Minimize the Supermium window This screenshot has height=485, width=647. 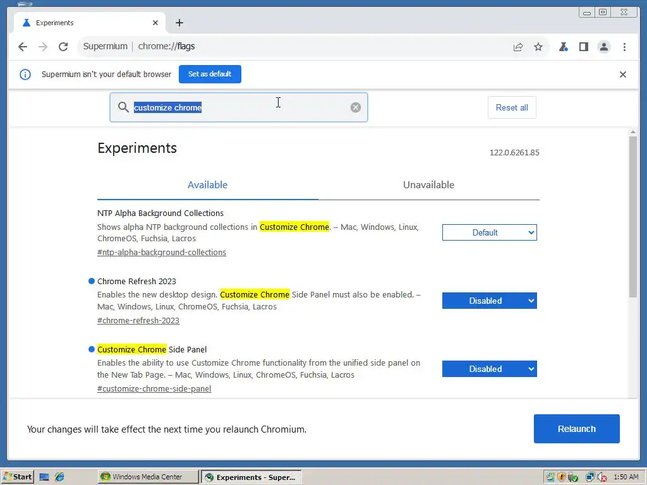[x=587, y=13]
